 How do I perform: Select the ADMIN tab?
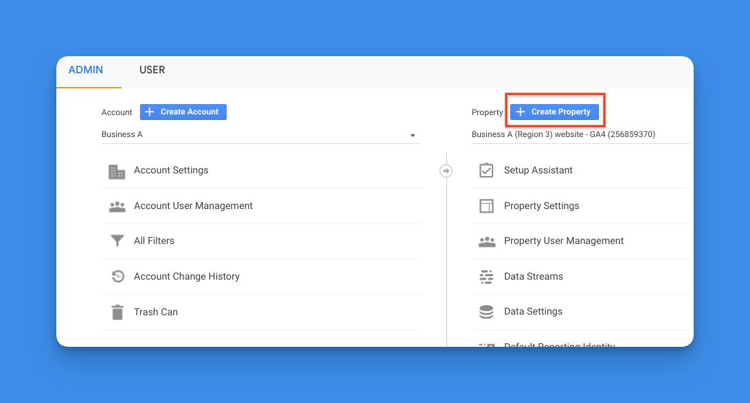pyautogui.click(x=85, y=69)
